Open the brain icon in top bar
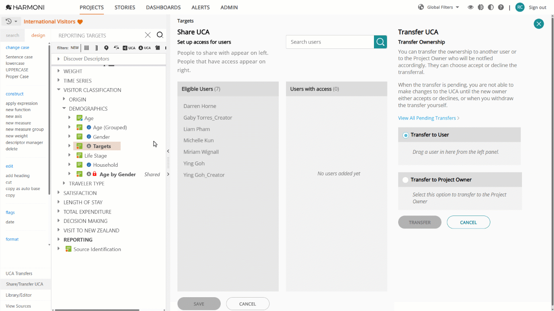The width and height of the screenshot is (554, 311). point(480,7)
